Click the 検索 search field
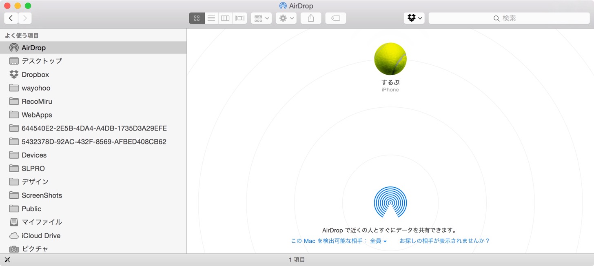The height and width of the screenshot is (266, 594). pos(509,18)
